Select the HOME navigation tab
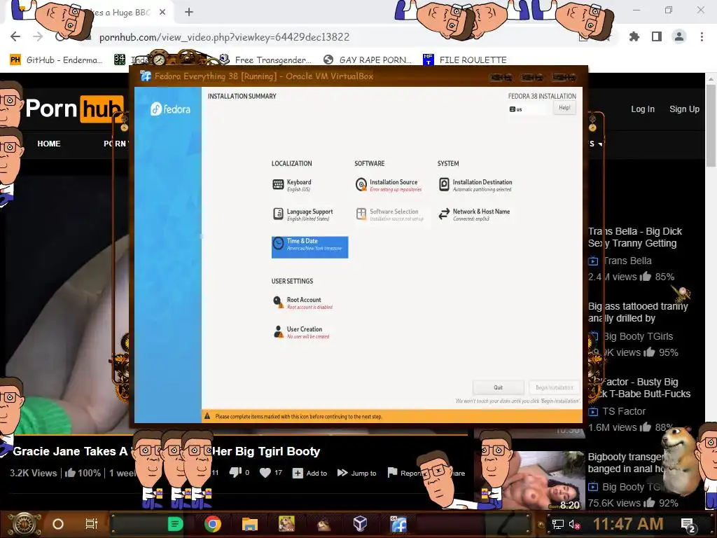 point(49,144)
